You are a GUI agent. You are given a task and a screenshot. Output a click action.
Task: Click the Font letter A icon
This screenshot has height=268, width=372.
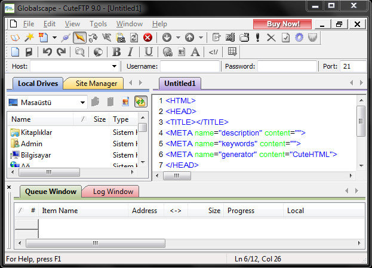point(195,52)
